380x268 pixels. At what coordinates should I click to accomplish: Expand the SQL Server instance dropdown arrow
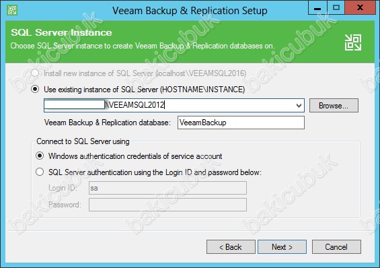299,106
